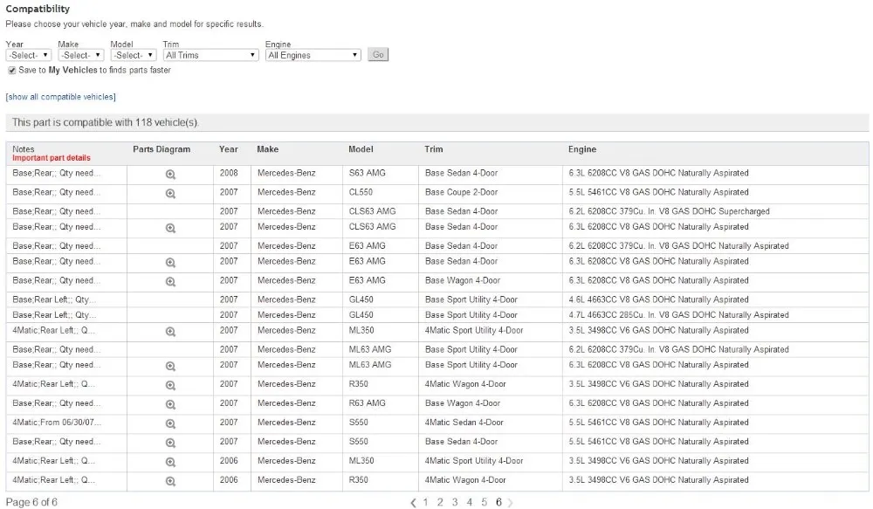The width and height of the screenshot is (873, 509).
Task: Click show all compatible vehicles link
Action: (x=61, y=97)
